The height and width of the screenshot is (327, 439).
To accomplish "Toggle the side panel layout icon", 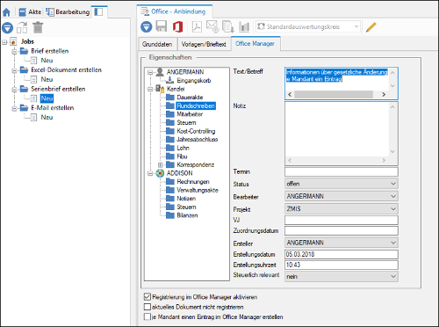I will (98, 11).
